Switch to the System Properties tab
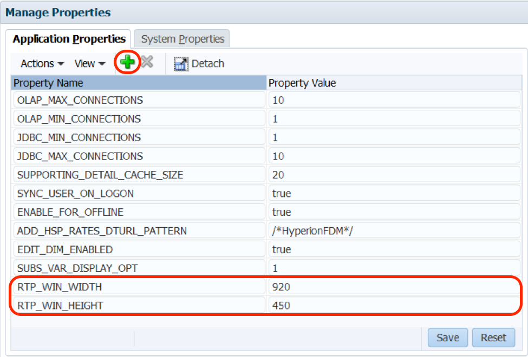Image resolution: width=528 pixels, height=357 pixels. (182, 39)
